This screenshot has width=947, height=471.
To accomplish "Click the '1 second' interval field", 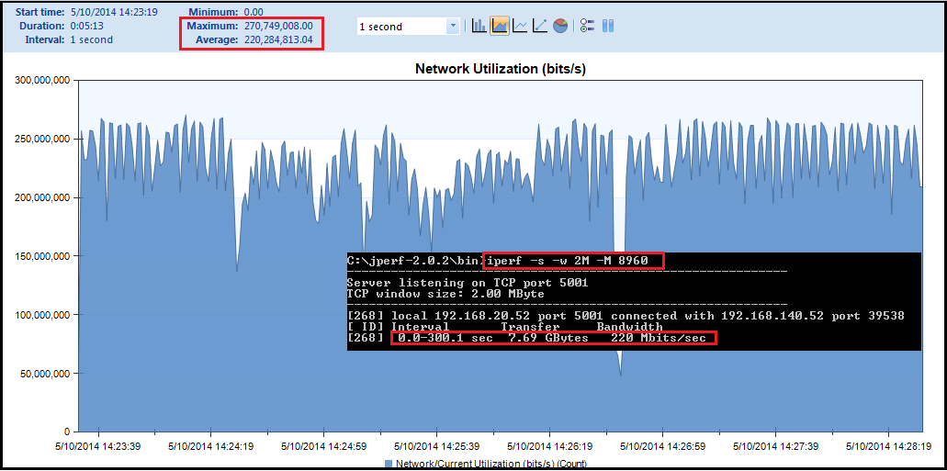I will [400, 27].
